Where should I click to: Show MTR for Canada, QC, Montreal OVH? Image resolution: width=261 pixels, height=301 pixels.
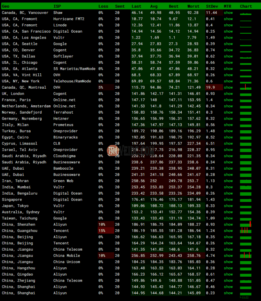tap(228, 88)
